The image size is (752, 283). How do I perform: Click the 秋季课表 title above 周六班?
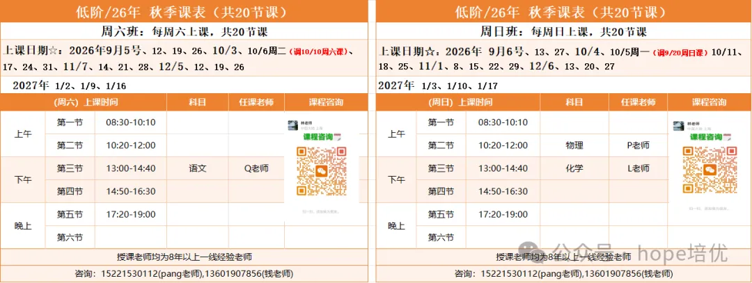click(x=184, y=12)
